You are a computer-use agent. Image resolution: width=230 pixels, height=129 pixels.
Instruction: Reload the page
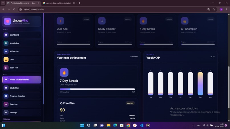[14, 9]
